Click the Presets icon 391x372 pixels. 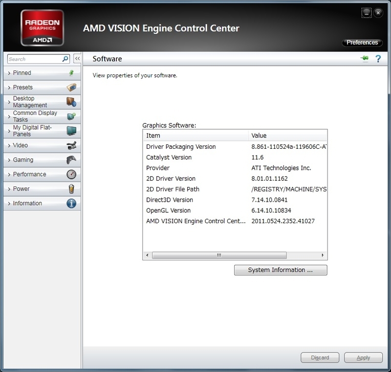click(x=71, y=87)
